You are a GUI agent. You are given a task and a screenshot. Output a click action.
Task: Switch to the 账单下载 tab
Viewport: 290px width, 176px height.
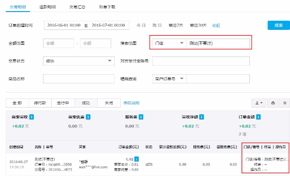tap(107, 7)
